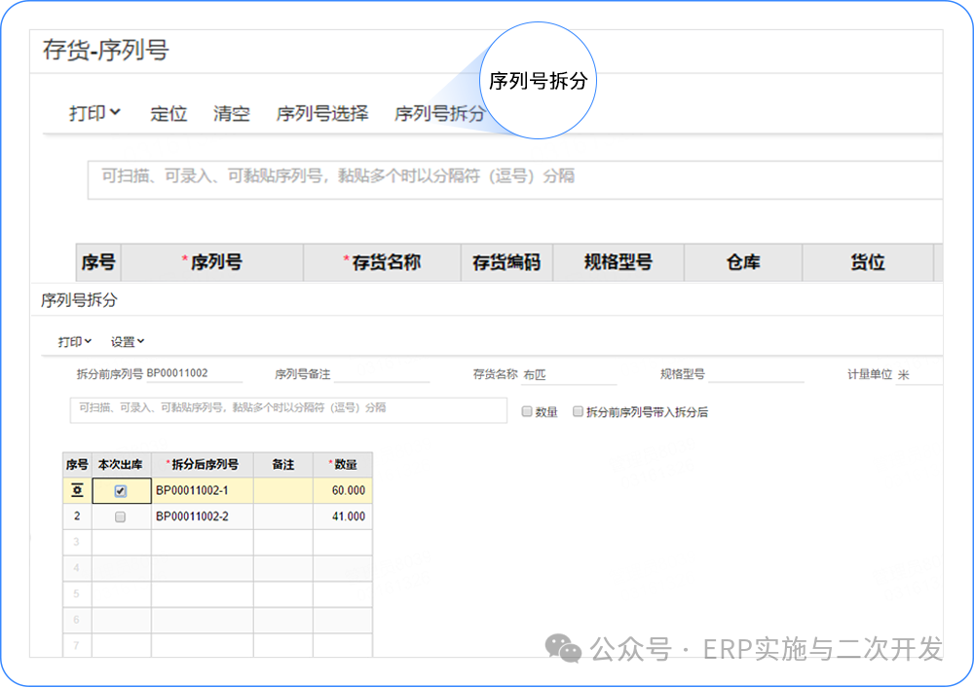Select the BP00011002-2 serial number cell
The width and height of the screenshot is (974, 688).
[x=202, y=516]
